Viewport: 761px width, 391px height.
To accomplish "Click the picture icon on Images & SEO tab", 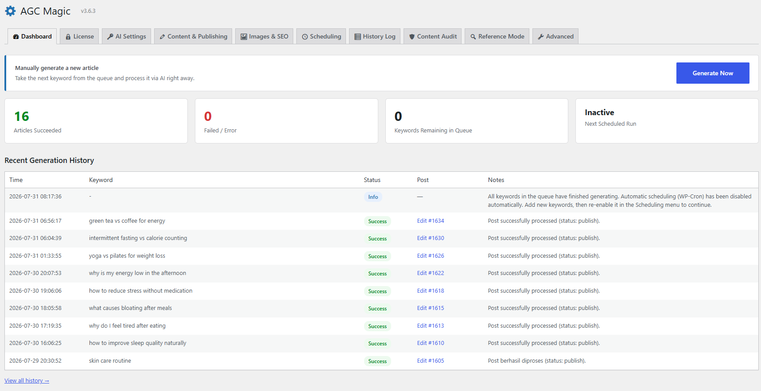I will pyautogui.click(x=244, y=37).
